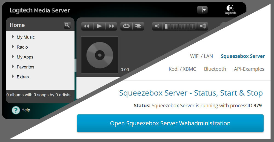Switch to the WiFi / LAN tab
This screenshot has height=142, width=274.
pyautogui.click(x=201, y=56)
